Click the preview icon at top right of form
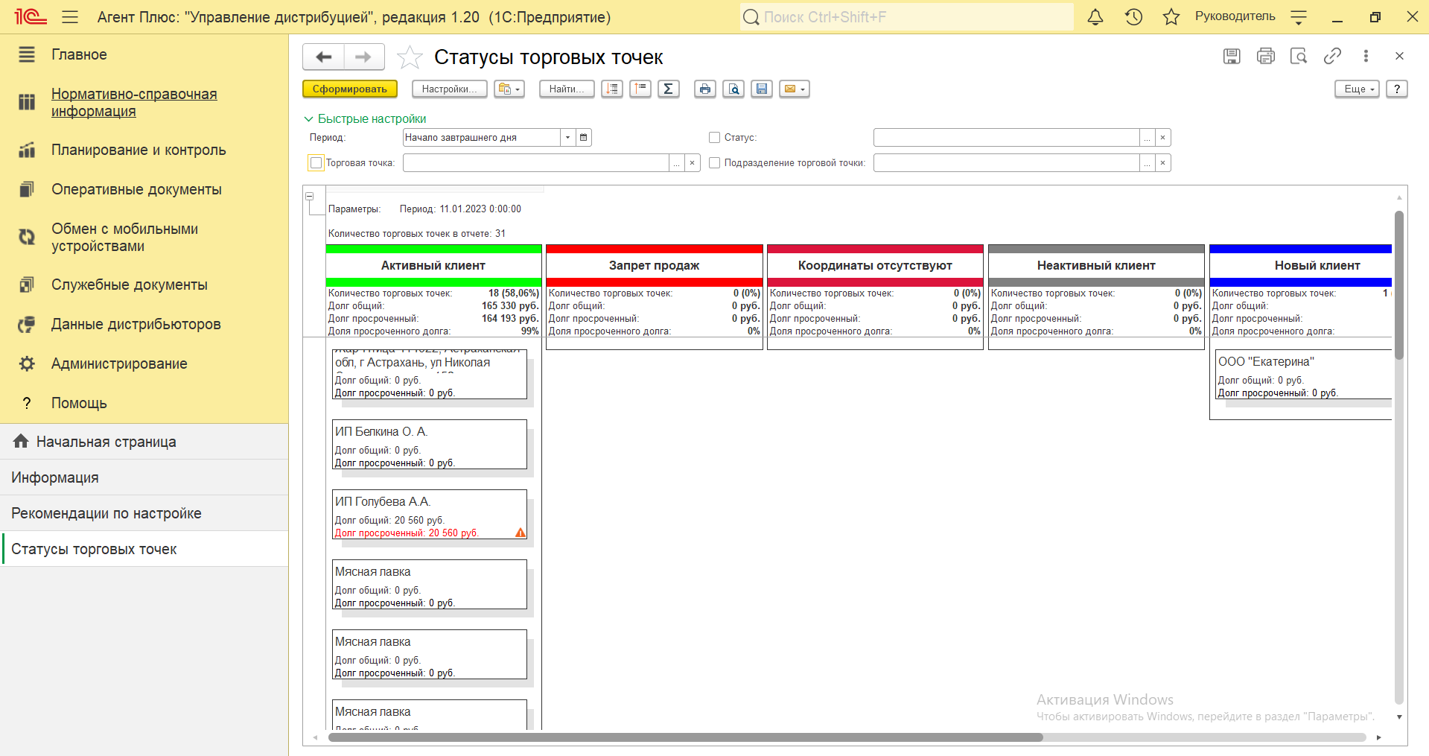Viewport: 1429px width, 756px height. (1299, 56)
